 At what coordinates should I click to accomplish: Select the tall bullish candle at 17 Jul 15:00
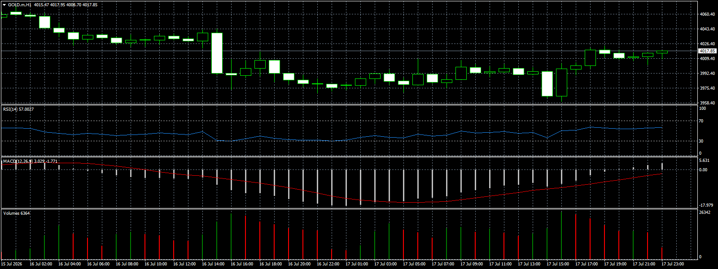(561, 82)
